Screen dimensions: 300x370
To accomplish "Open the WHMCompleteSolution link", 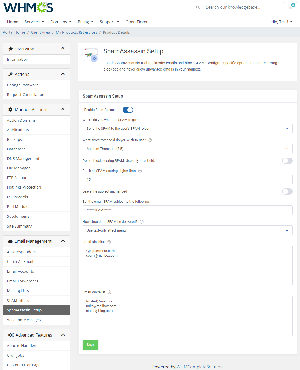I will 200,367.
